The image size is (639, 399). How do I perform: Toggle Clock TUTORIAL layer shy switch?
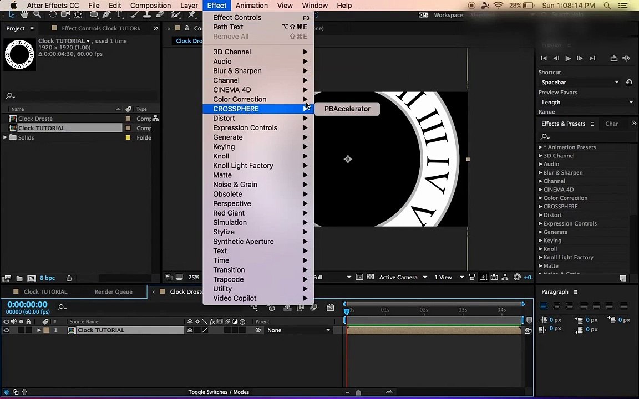[190, 330]
